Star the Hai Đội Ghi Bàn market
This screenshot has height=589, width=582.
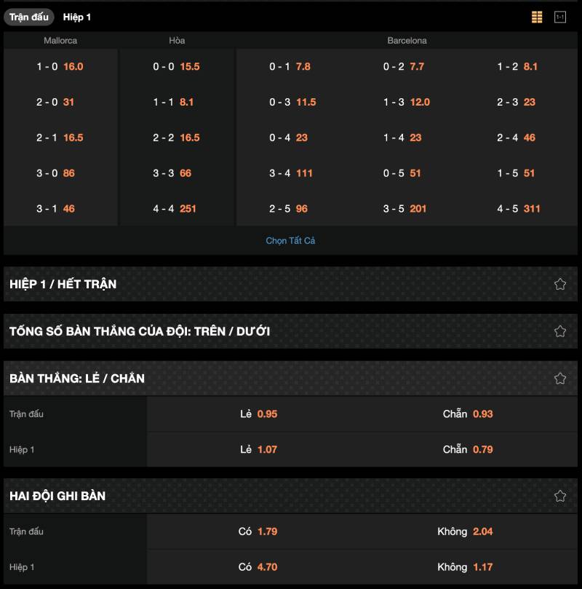tap(560, 496)
